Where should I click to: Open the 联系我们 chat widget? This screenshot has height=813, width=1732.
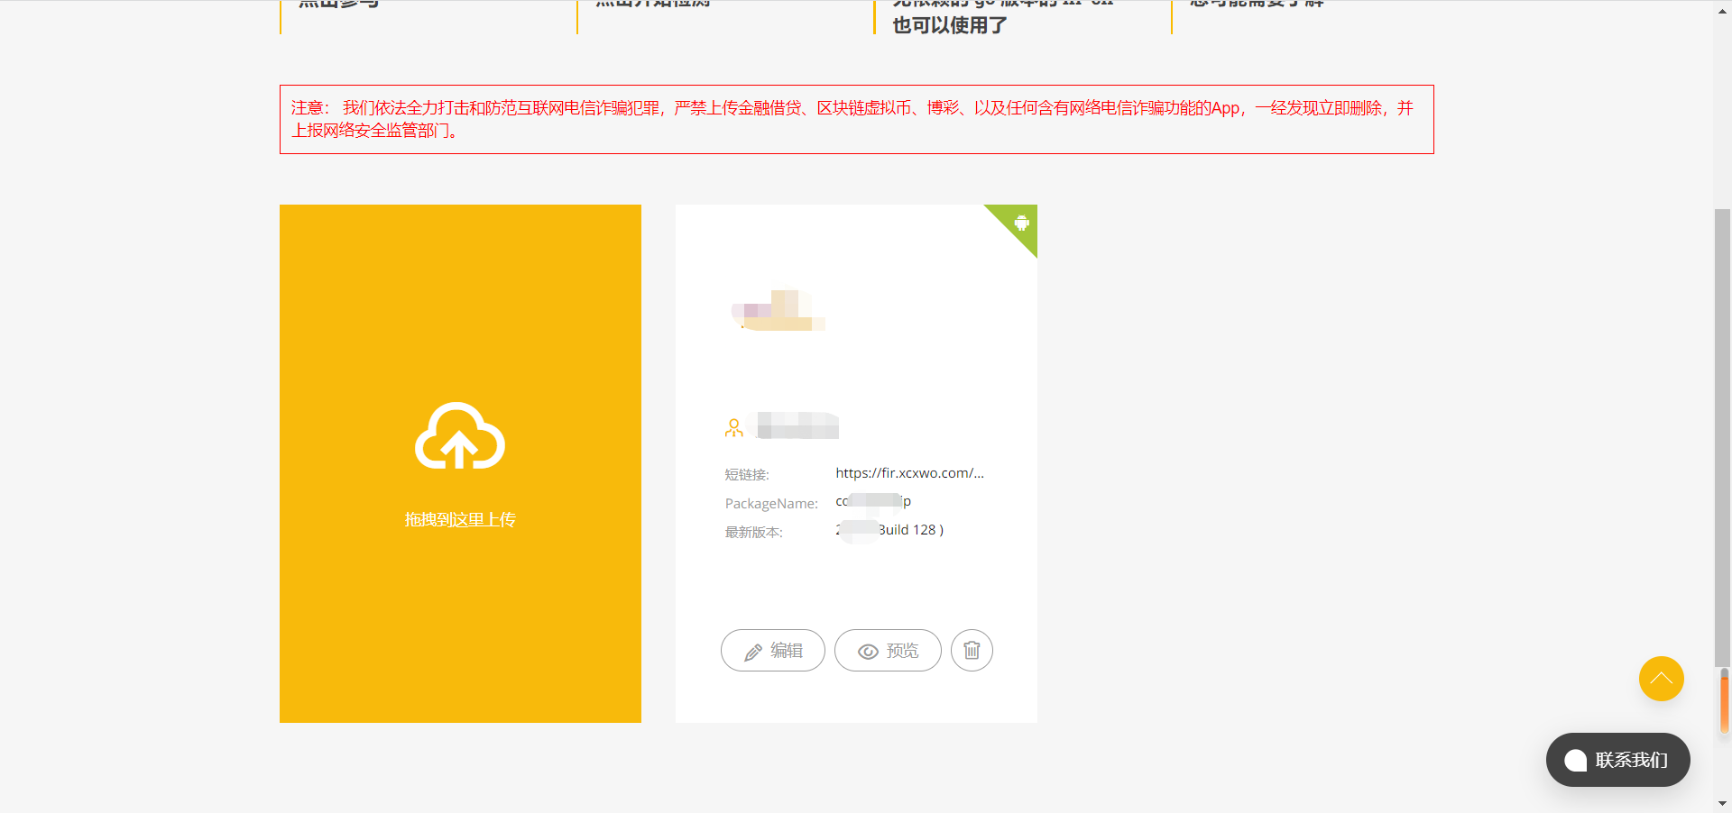coord(1617,760)
